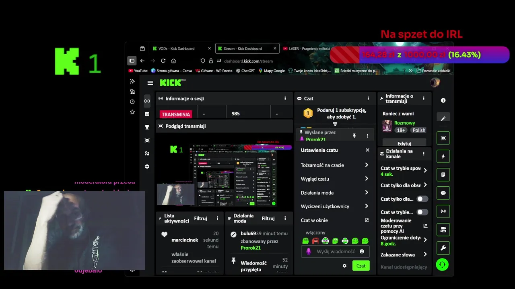
Task: Open the trophy achievements sidebar icon
Action: (147, 127)
